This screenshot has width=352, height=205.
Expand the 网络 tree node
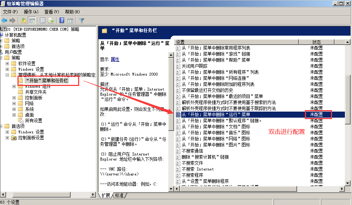[14, 103]
